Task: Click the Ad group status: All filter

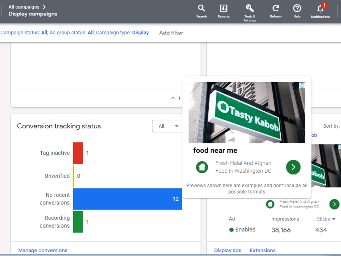Action: (x=72, y=33)
